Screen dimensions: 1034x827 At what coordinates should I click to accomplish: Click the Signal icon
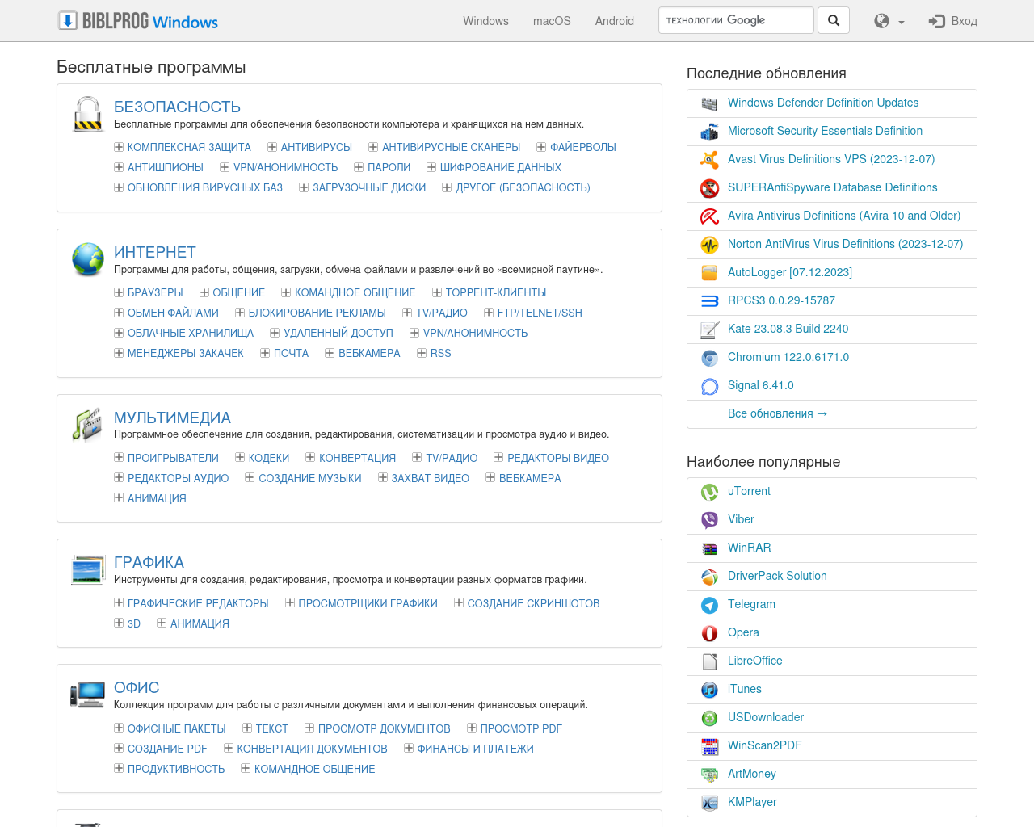point(709,386)
